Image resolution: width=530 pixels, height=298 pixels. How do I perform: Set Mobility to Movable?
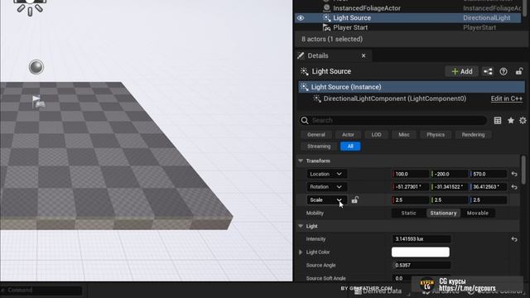477,214
